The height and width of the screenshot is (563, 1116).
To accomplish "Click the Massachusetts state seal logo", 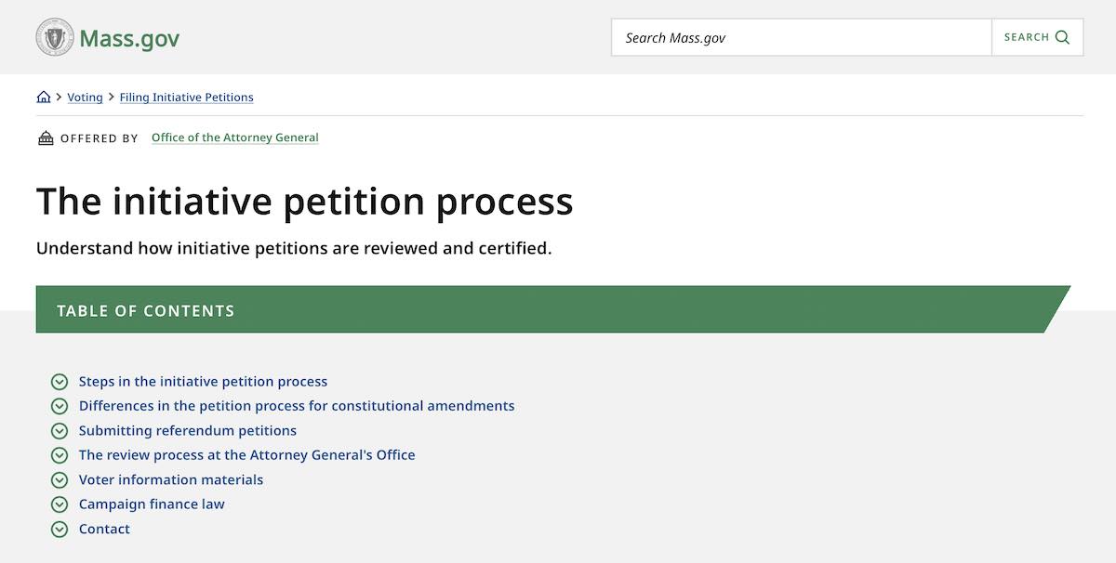I will point(55,38).
